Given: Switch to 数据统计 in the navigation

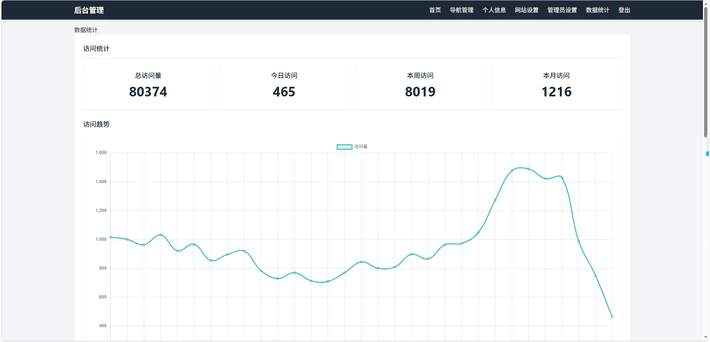Looking at the screenshot, I should 598,10.
